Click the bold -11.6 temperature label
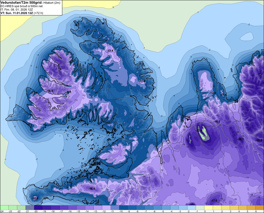Viewport: 264px width, 213px height. (223, 95)
